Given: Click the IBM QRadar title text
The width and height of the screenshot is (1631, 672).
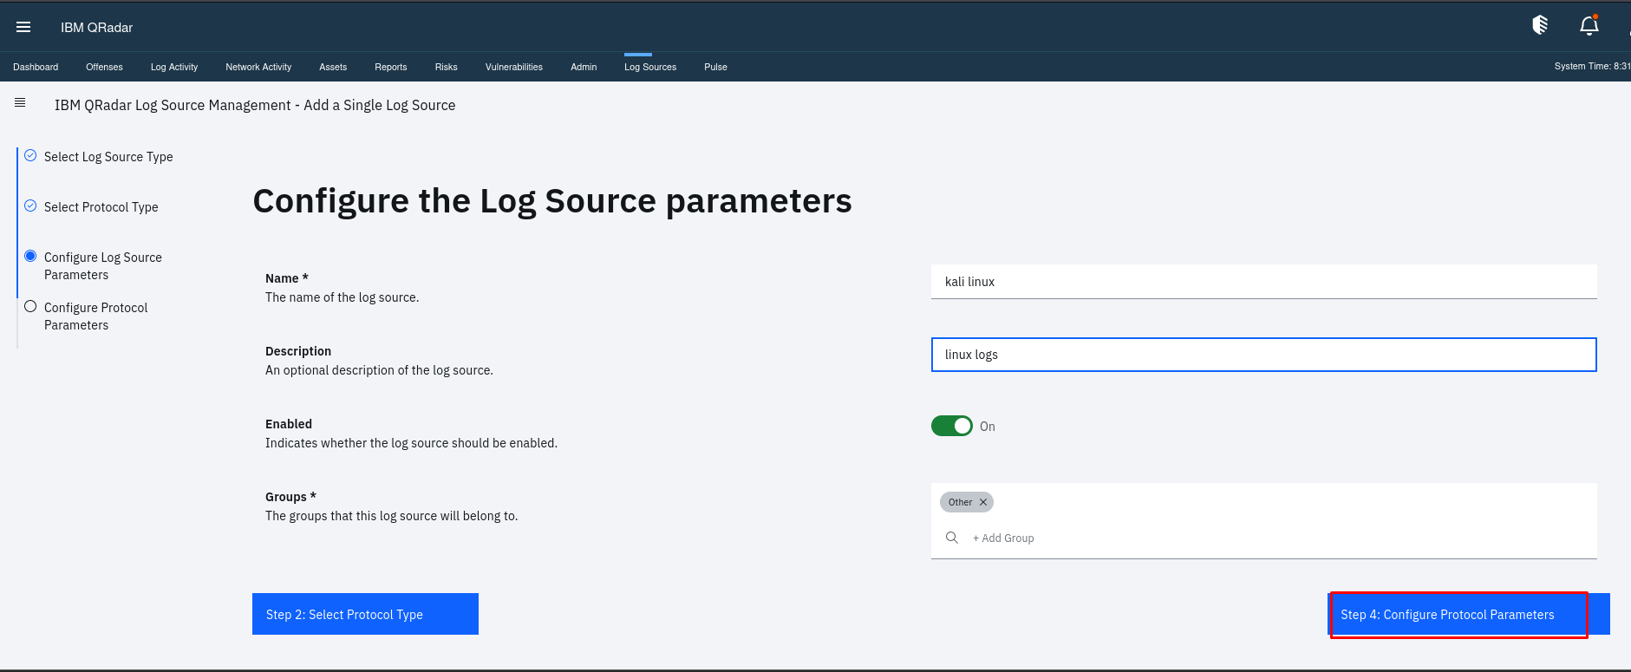Looking at the screenshot, I should click(97, 28).
